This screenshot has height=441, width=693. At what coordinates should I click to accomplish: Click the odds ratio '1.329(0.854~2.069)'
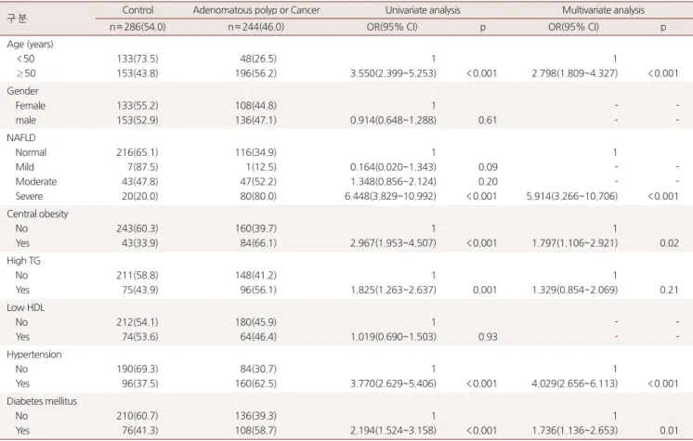pos(574,290)
